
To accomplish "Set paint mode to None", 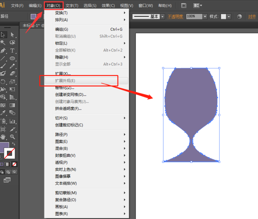I will pos(15,164).
